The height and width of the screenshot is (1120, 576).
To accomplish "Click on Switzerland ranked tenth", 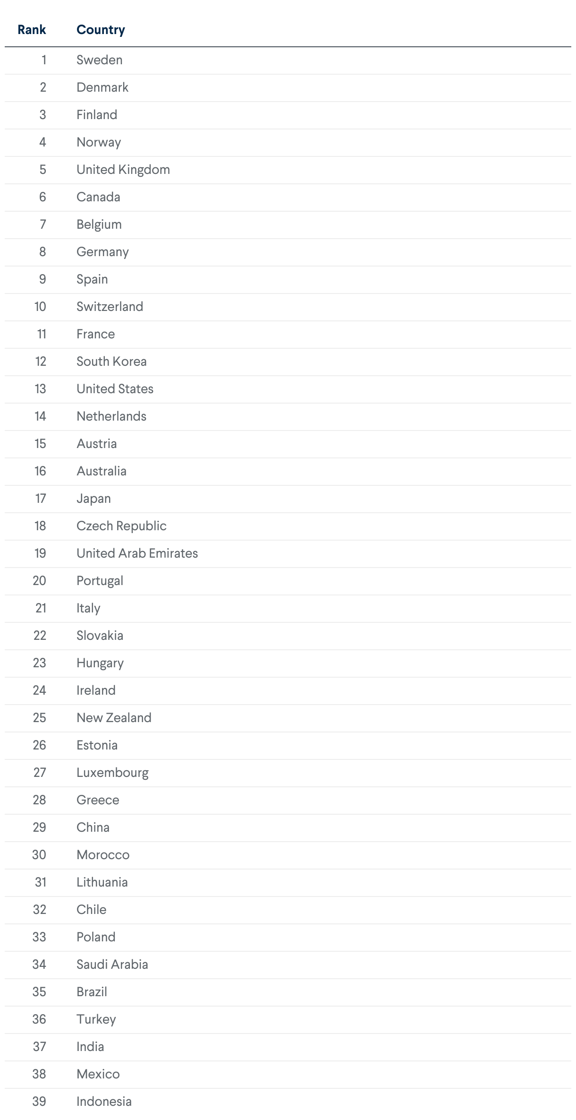I will pyautogui.click(x=110, y=307).
